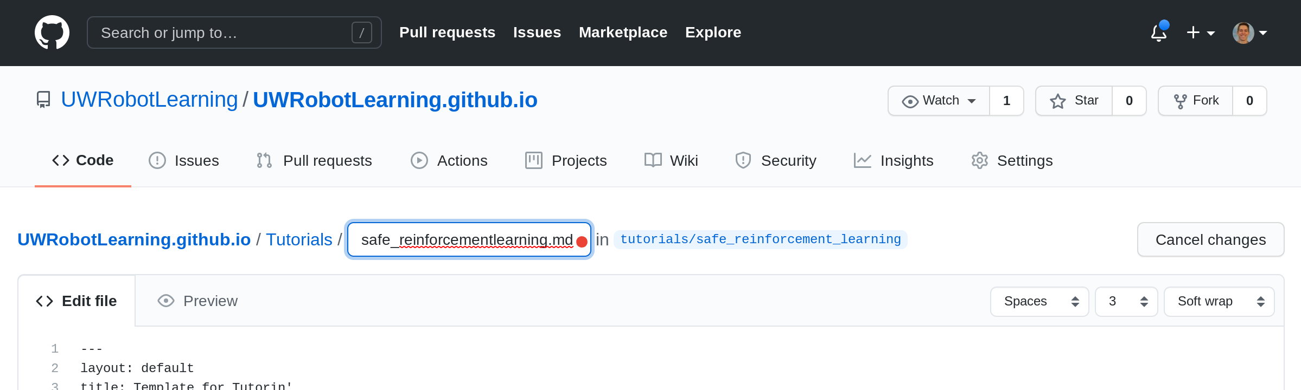Screen dimensions: 1301x390
Task: View stargazers count 0
Action: [1129, 101]
